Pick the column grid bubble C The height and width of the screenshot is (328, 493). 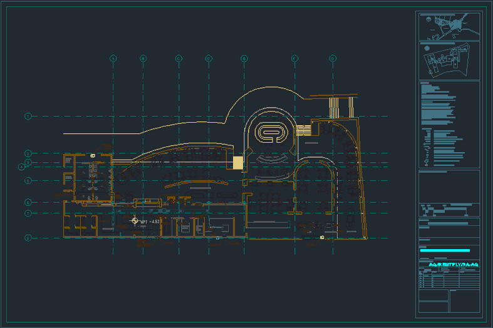tap(179, 59)
